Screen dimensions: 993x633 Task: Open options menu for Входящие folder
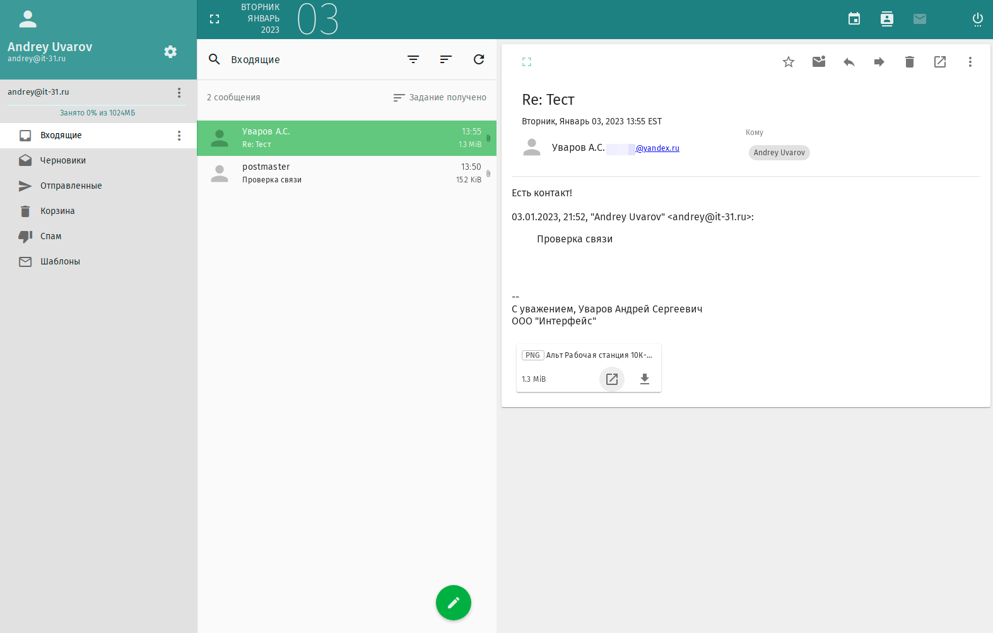click(179, 136)
